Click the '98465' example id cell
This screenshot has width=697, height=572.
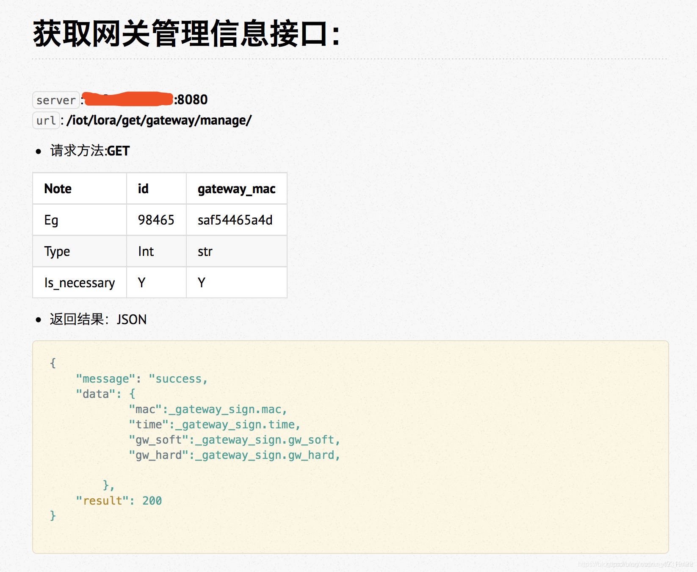click(156, 220)
